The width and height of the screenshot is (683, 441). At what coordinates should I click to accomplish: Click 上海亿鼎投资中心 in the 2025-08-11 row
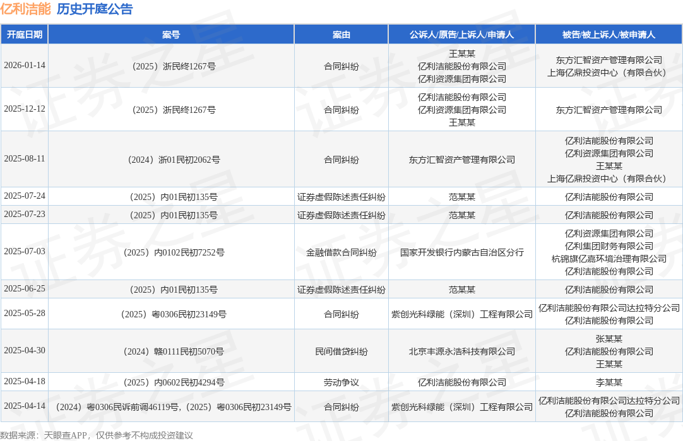click(x=609, y=179)
